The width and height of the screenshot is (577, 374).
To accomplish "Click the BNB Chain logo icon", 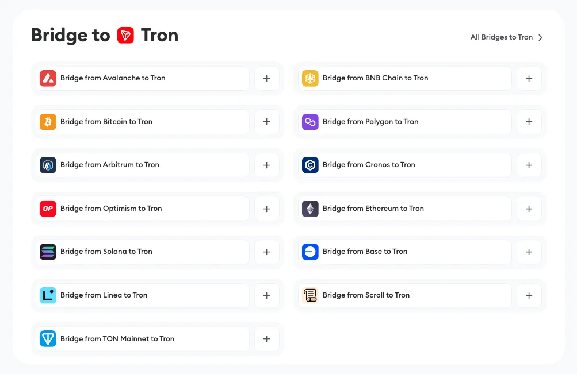I will tap(310, 78).
